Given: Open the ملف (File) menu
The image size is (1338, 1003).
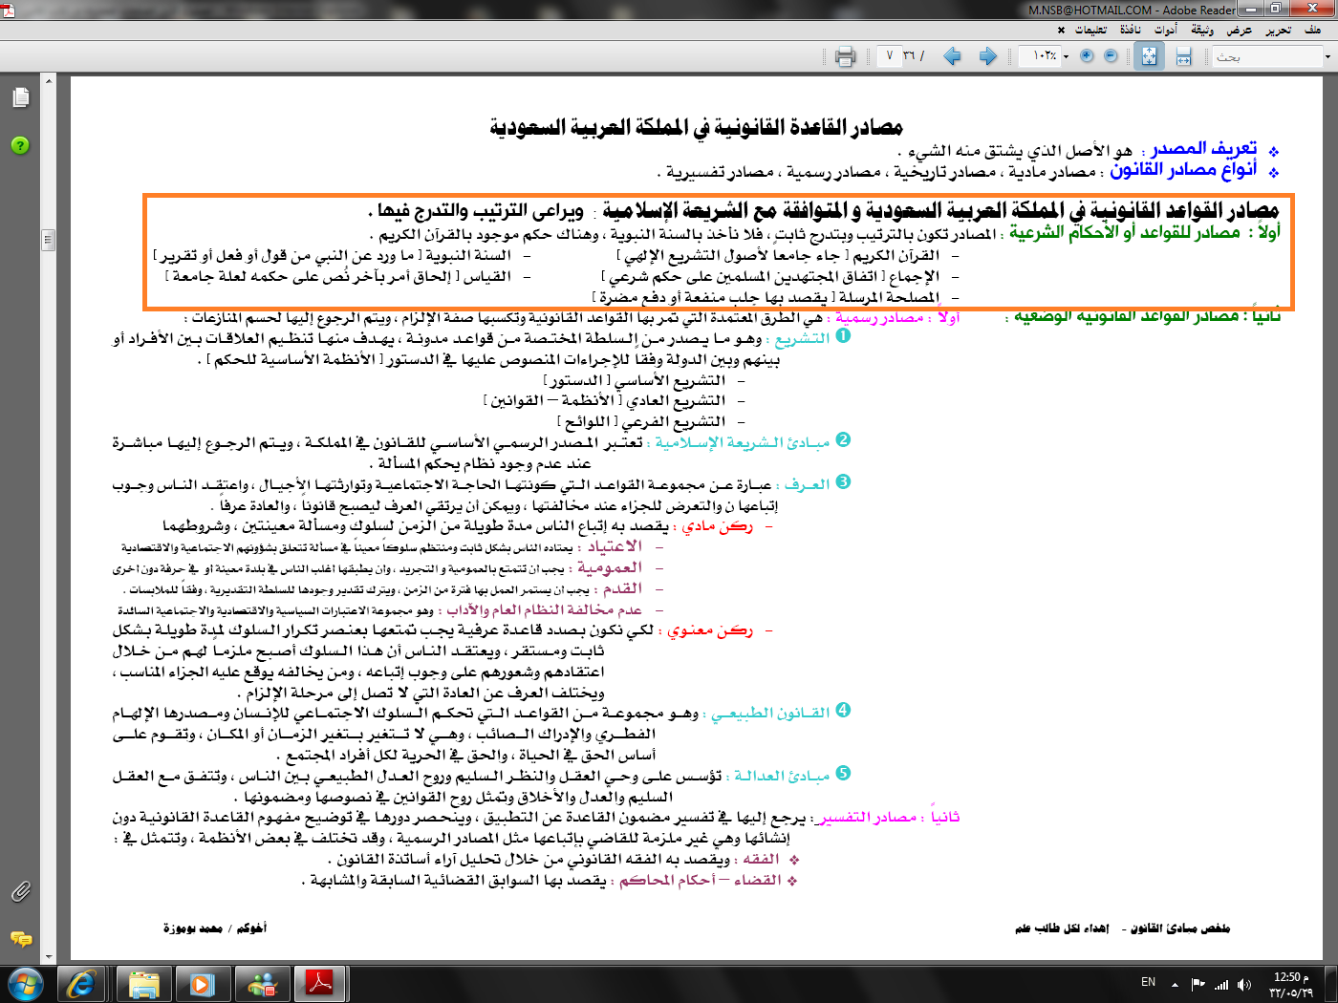Looking at the screenshot, I should tap(1313, 30).
